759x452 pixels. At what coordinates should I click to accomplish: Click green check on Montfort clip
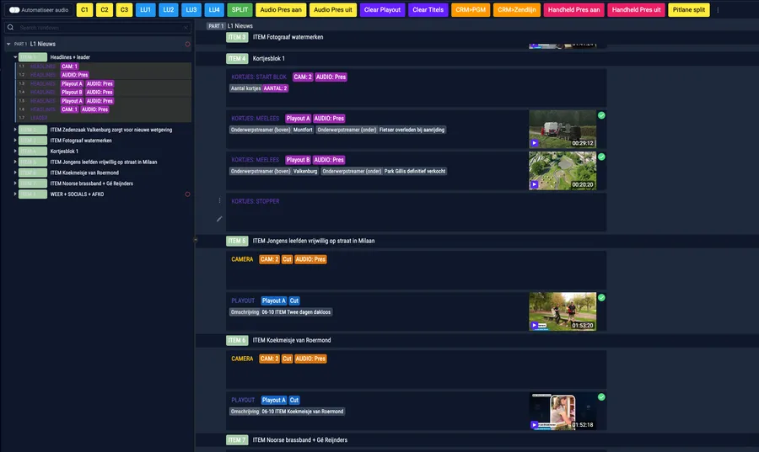pos(601,115)
